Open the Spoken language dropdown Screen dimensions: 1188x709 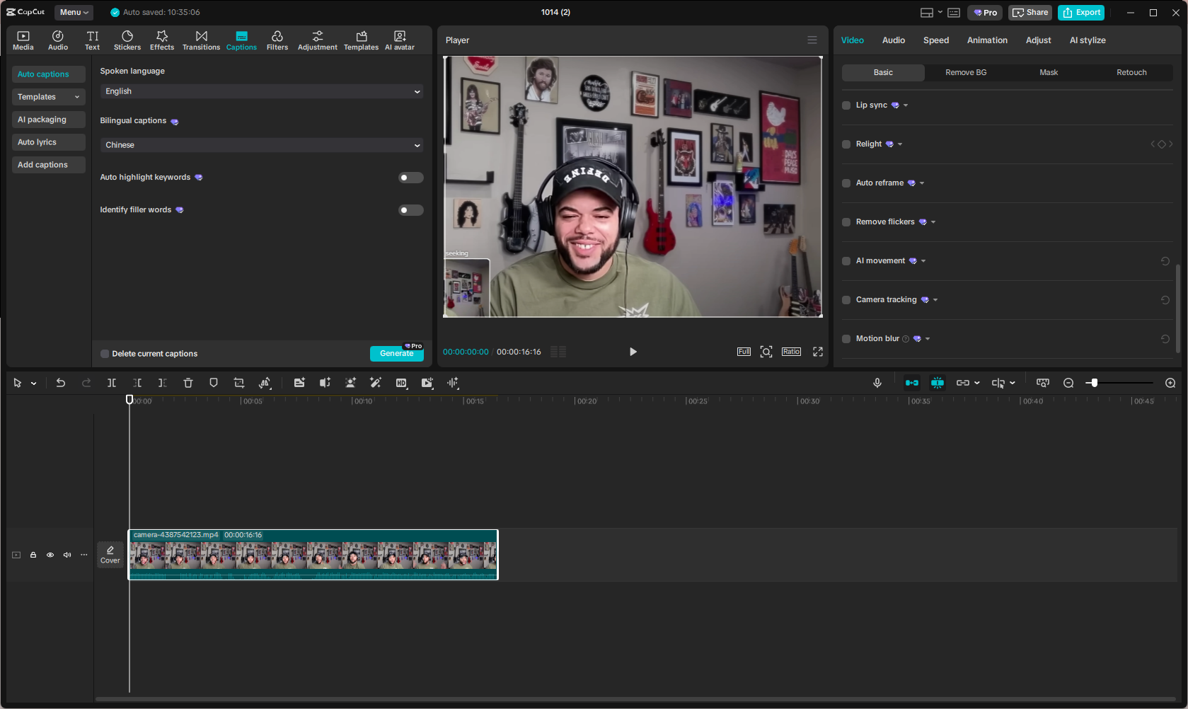[261, 91]
